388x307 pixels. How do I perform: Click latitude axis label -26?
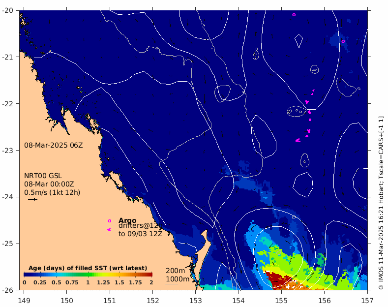[8, 290]
